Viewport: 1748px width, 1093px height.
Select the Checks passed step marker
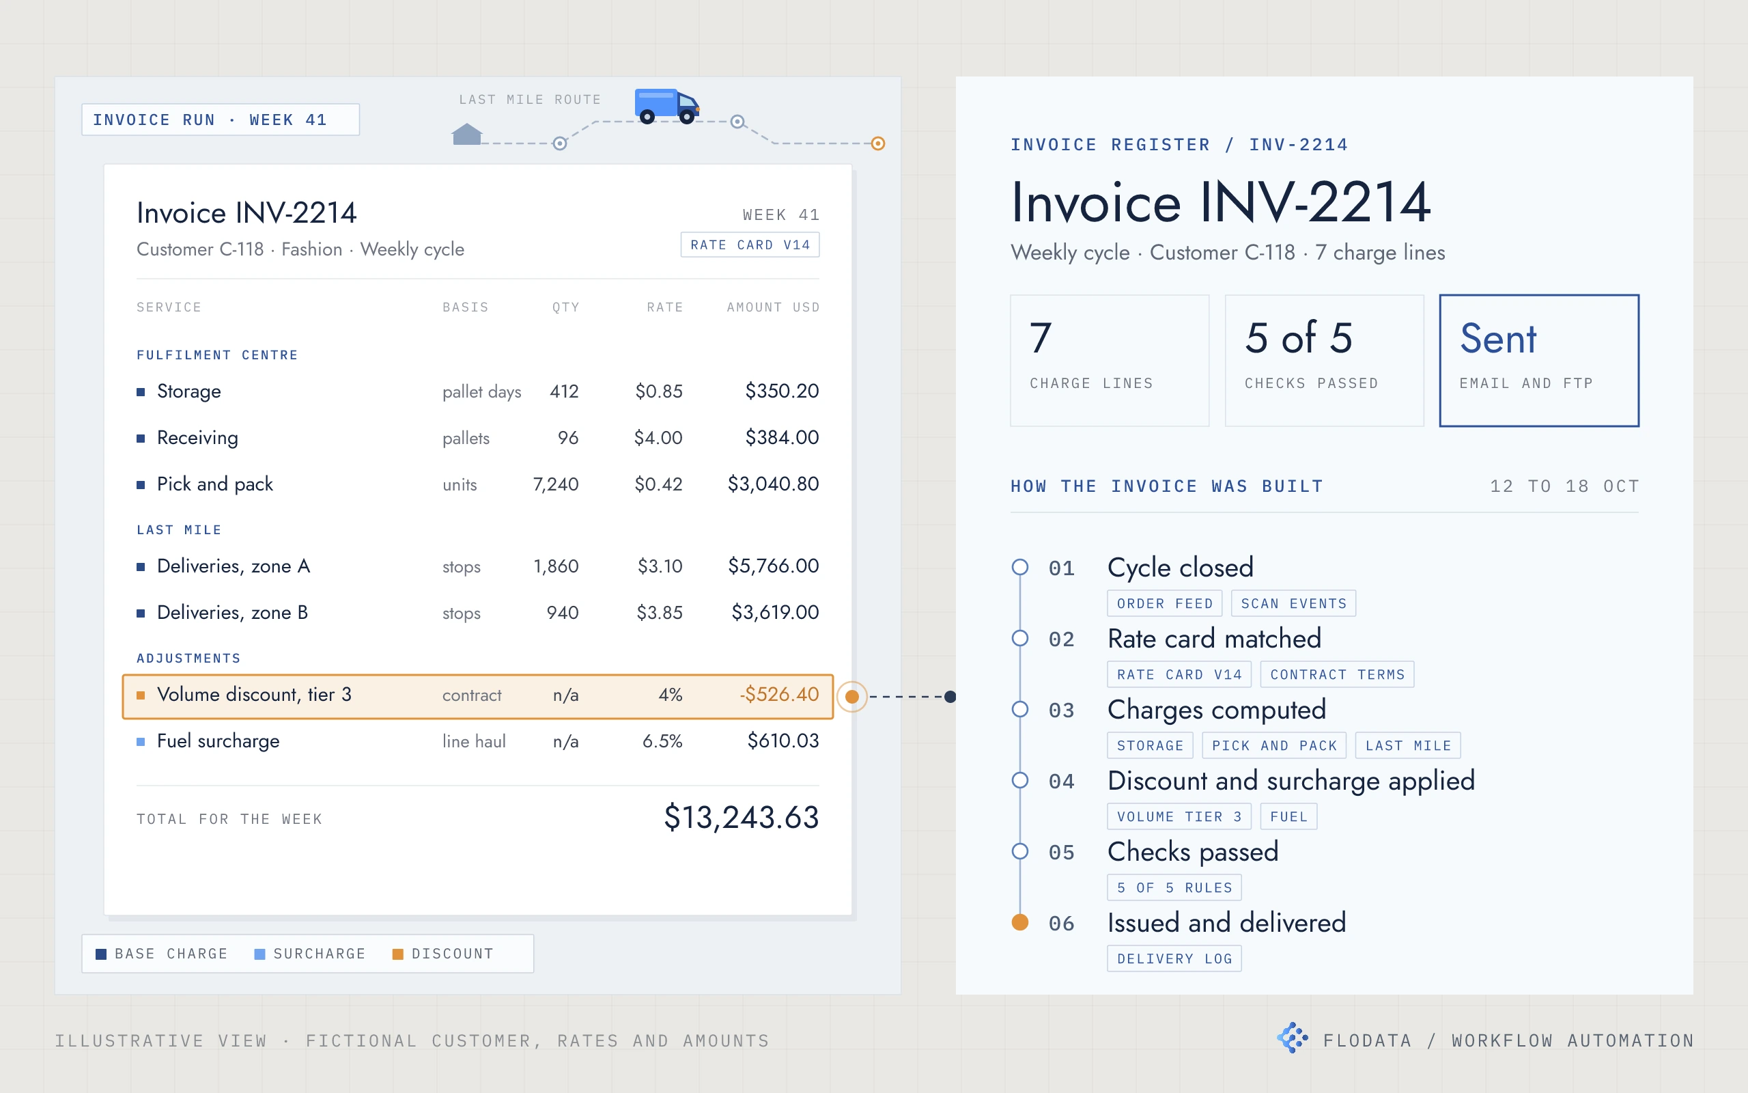pos(1020,852)
